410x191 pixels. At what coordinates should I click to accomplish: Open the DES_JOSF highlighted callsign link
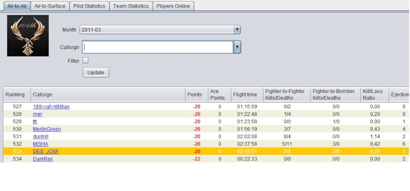(x=46, y=151)
